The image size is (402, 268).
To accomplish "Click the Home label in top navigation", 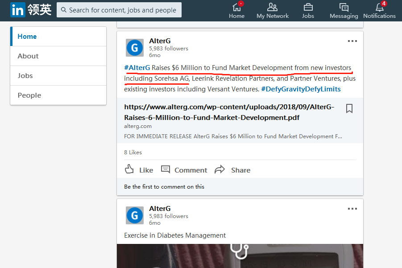I will click(x=236, y=16).
